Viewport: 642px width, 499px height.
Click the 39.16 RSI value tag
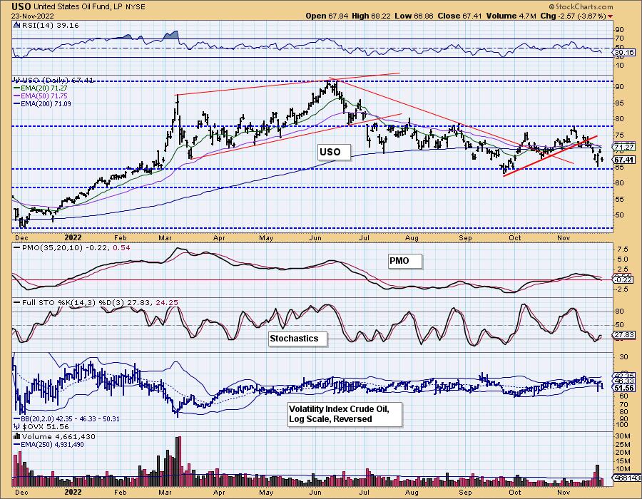pos(624,52)
